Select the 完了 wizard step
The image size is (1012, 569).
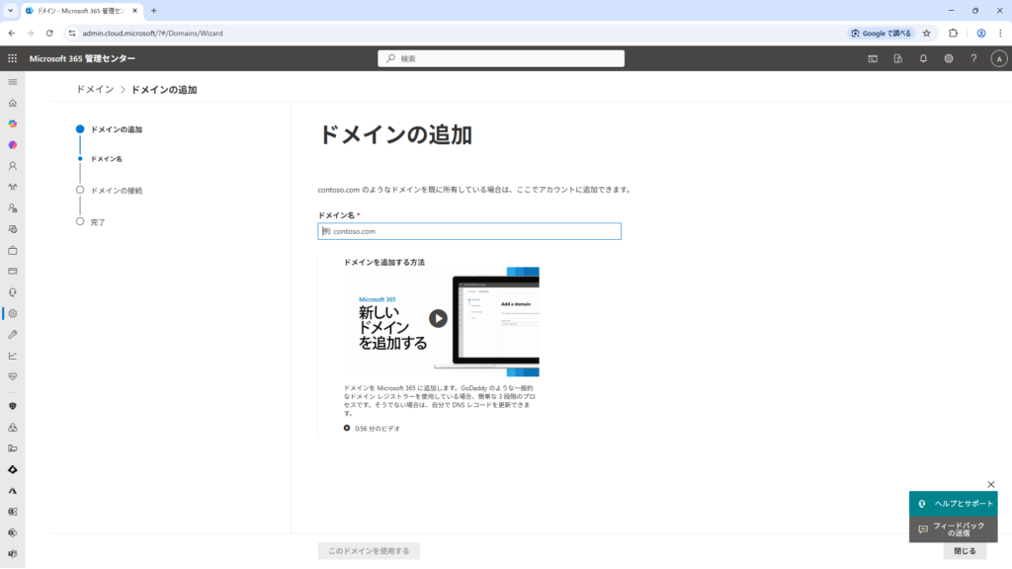(x=97, y=222)
